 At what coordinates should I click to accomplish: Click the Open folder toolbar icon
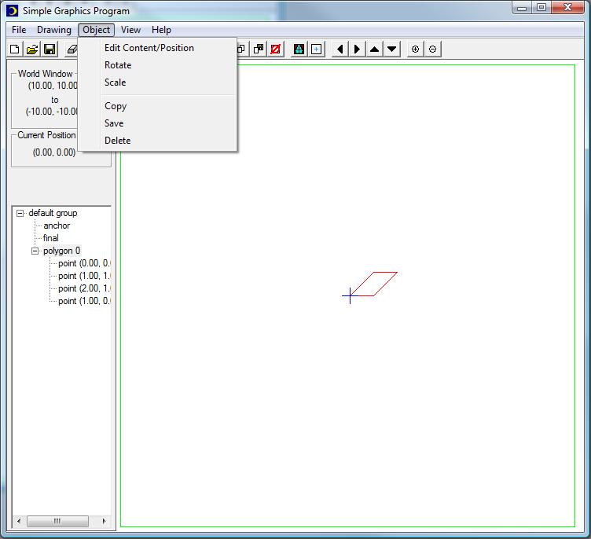pos(32,49)
